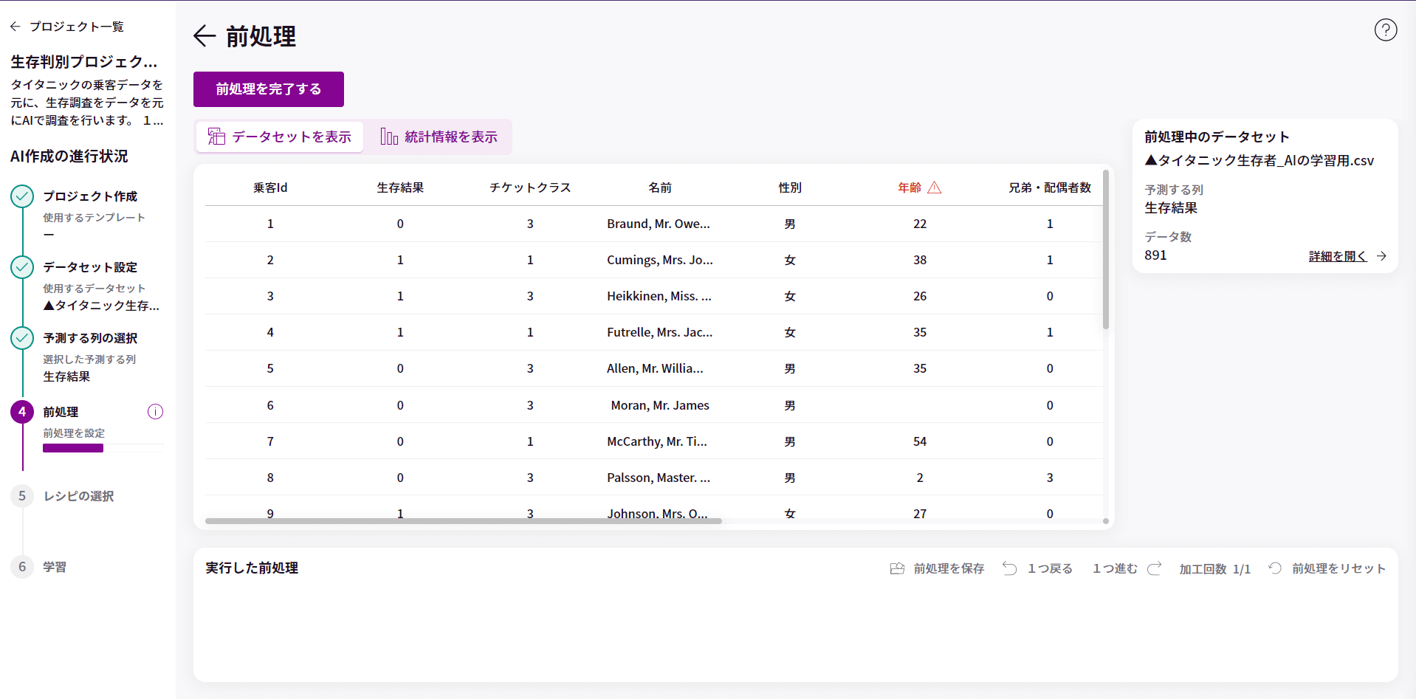Select 予測する列の選択 step in sidebar
Screen dimensions: 1416x699
click(x=90, y=338)
